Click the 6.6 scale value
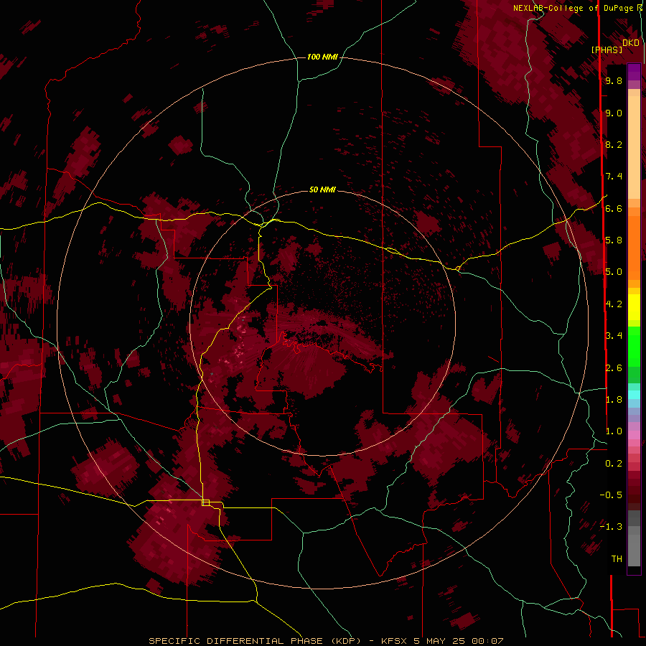646x646 pixels. pos(614,208)
